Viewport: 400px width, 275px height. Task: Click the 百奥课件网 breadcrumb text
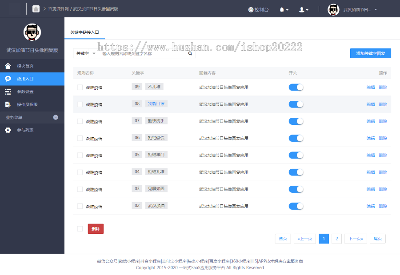(x=58, y=9)
